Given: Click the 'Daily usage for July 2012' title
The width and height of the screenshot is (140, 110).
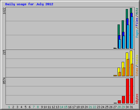Looking at the screenshot, I should [x=29, y=4].
